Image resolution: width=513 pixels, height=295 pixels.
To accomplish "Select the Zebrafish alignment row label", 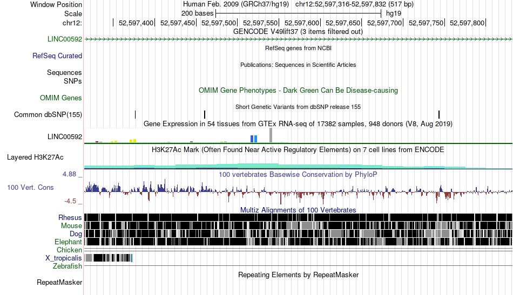I will (67, 266).
